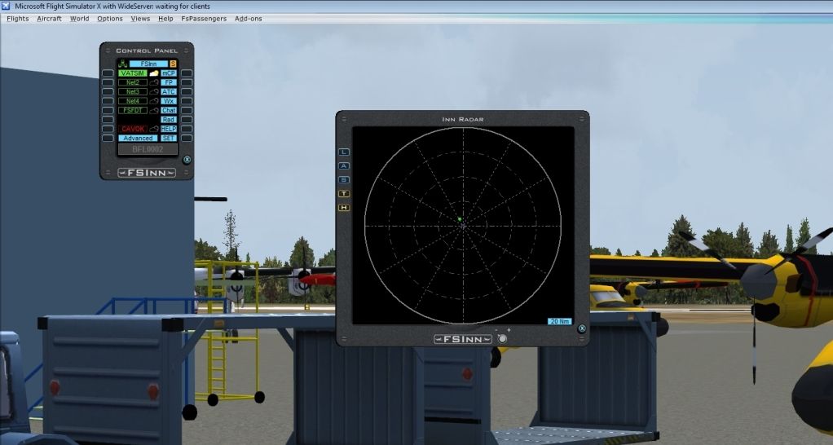
Task: Open the Chat panel
Action: (x=169, y=111)
